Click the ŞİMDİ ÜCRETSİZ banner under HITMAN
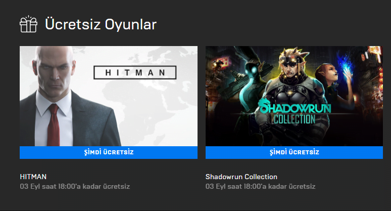391x211 pixels. tap(109, 152)
